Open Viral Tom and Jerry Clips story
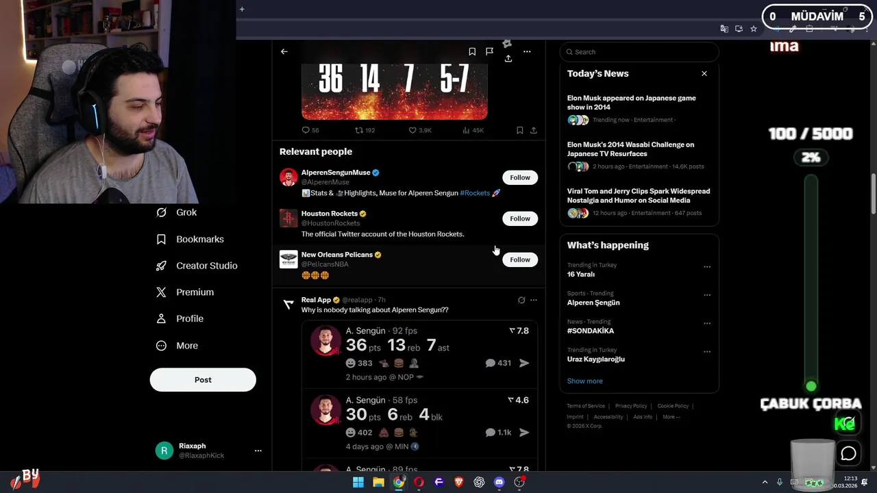The height and width of the screenshot is (493, 877). point(639,196)
